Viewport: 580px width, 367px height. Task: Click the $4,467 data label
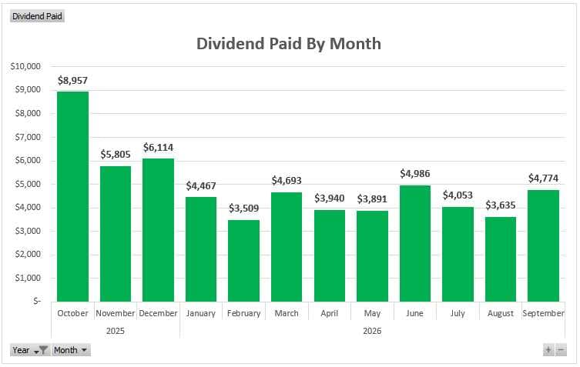point(201,186)
